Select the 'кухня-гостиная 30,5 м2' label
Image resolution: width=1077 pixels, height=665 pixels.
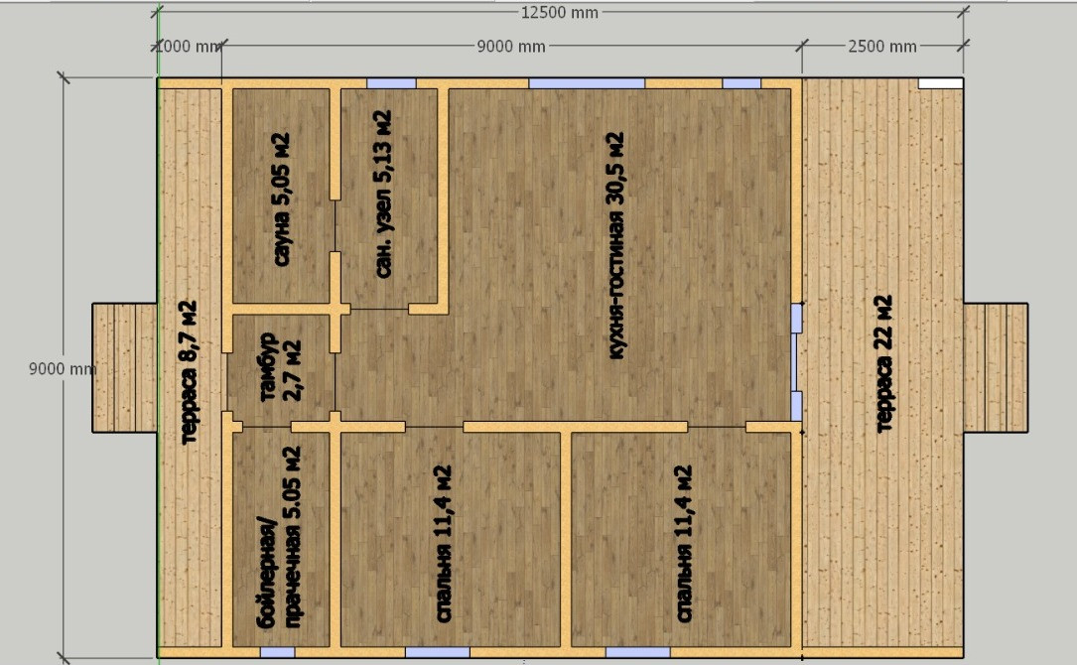click(x=615, y=246)
